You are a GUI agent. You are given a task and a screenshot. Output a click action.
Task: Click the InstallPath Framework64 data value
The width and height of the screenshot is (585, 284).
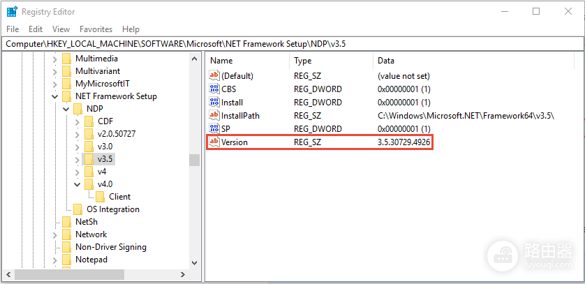[x=466, y=116]
